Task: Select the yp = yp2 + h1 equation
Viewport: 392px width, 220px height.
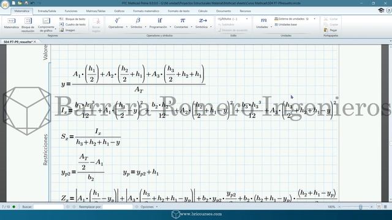Action: 141,172
